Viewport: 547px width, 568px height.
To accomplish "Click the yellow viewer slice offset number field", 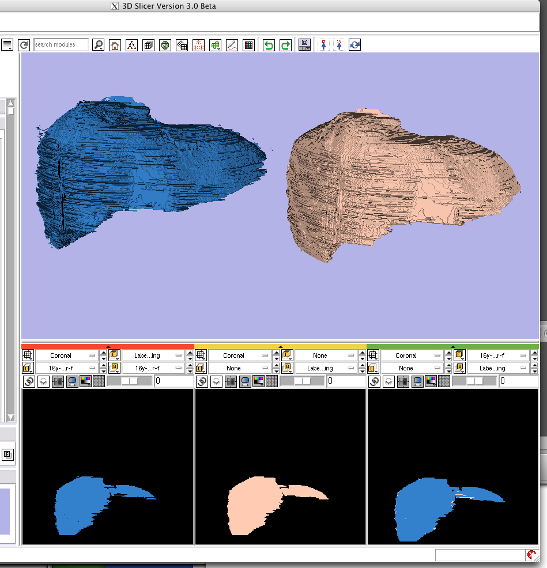I will 345,381.
